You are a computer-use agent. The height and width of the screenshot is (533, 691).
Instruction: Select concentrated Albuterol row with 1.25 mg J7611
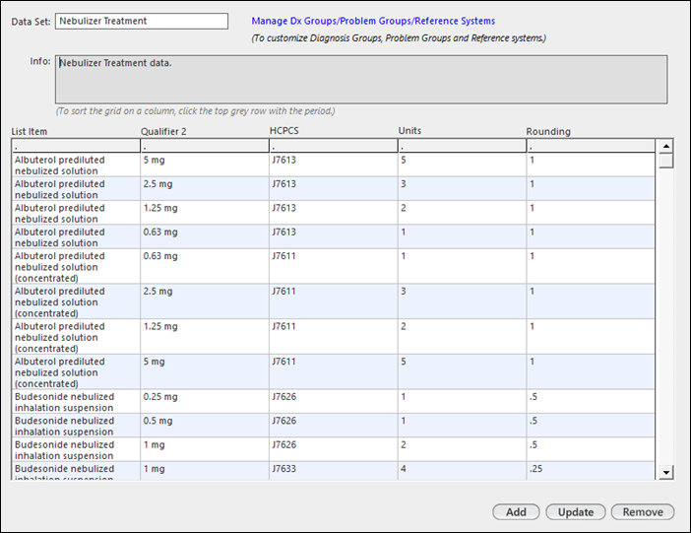coord(333,337)
